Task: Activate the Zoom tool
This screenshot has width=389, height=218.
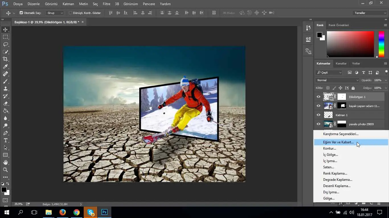Action: click(x=5, y=170)
